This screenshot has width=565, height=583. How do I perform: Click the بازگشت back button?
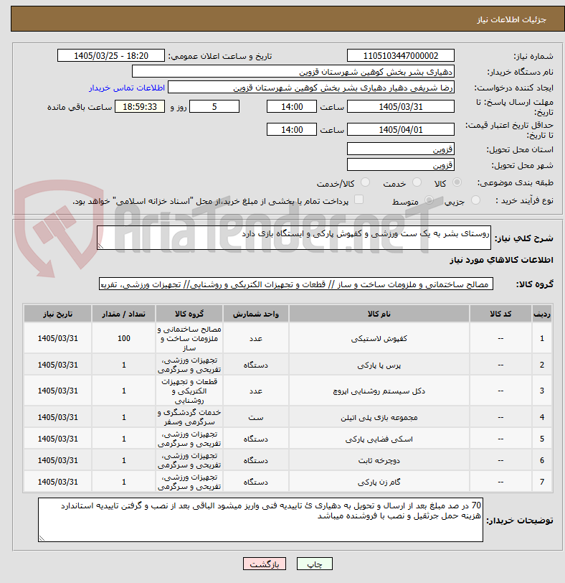tap(265, 564)
